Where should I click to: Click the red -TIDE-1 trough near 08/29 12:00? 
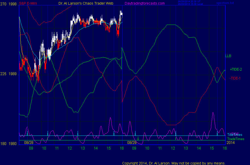point(171,125)
